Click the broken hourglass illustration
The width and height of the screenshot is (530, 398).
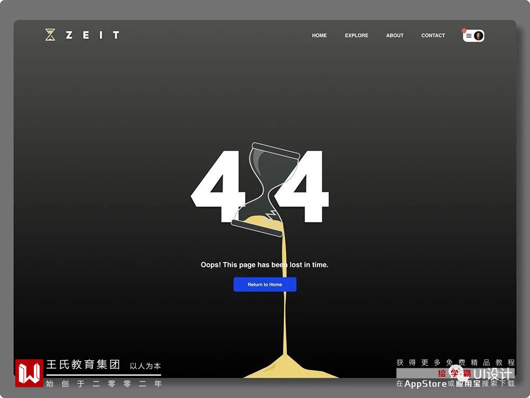266,189
